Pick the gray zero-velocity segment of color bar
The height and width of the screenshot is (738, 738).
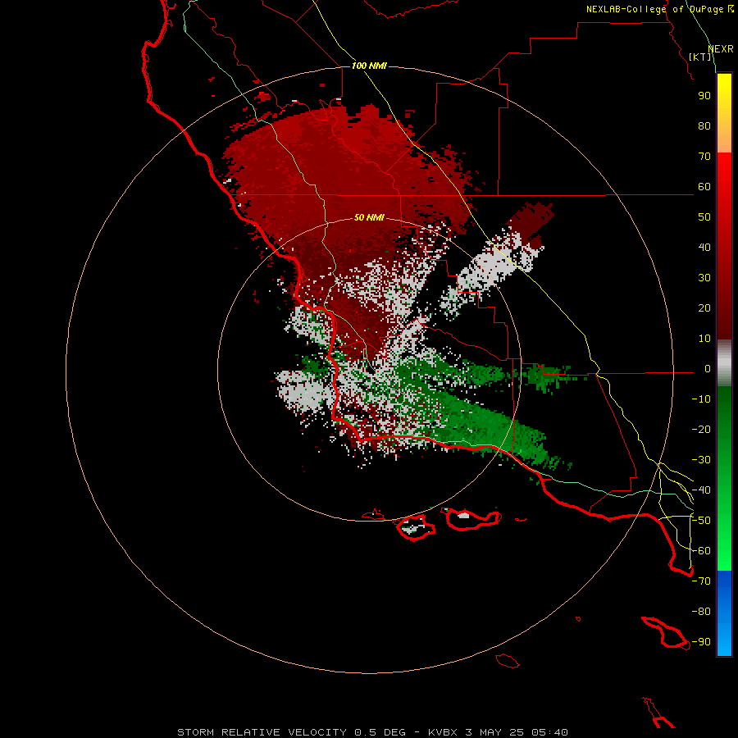(x=724, y=363)
